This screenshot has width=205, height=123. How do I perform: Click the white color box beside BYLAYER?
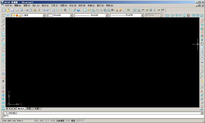point(51,15)
